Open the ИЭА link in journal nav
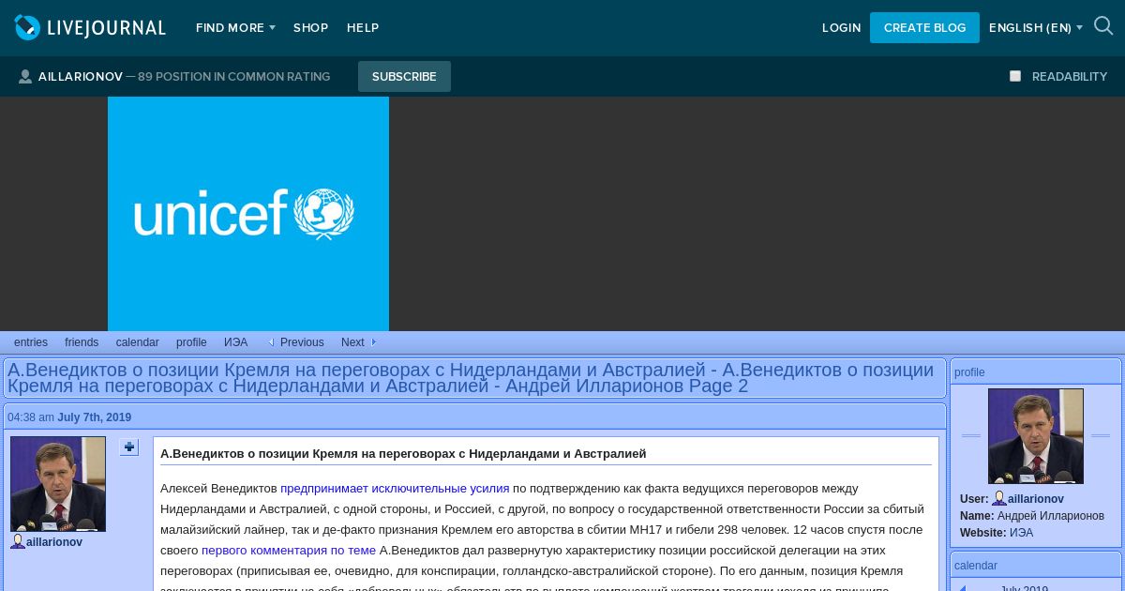 235,342
